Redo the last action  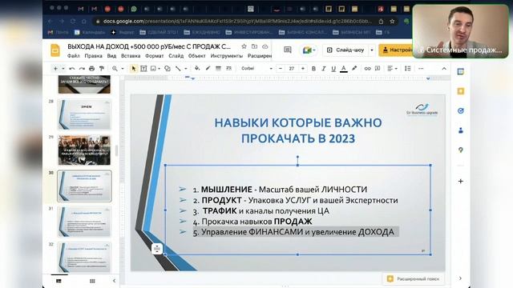click(x=82, y=68)
